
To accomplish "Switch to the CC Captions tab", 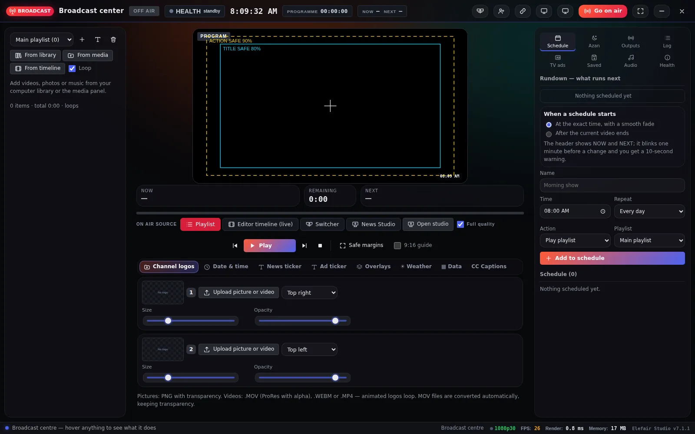I will pos(489,266).
